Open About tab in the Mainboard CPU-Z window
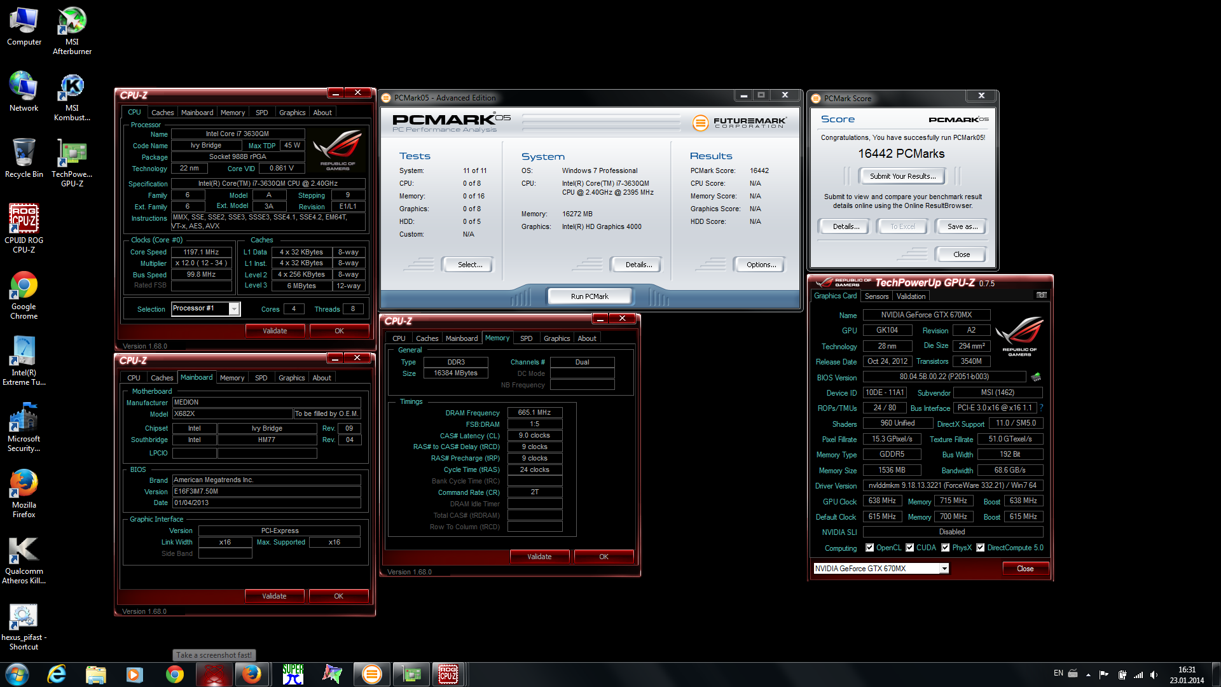The image size is (1221, 687). pos(322,378)
